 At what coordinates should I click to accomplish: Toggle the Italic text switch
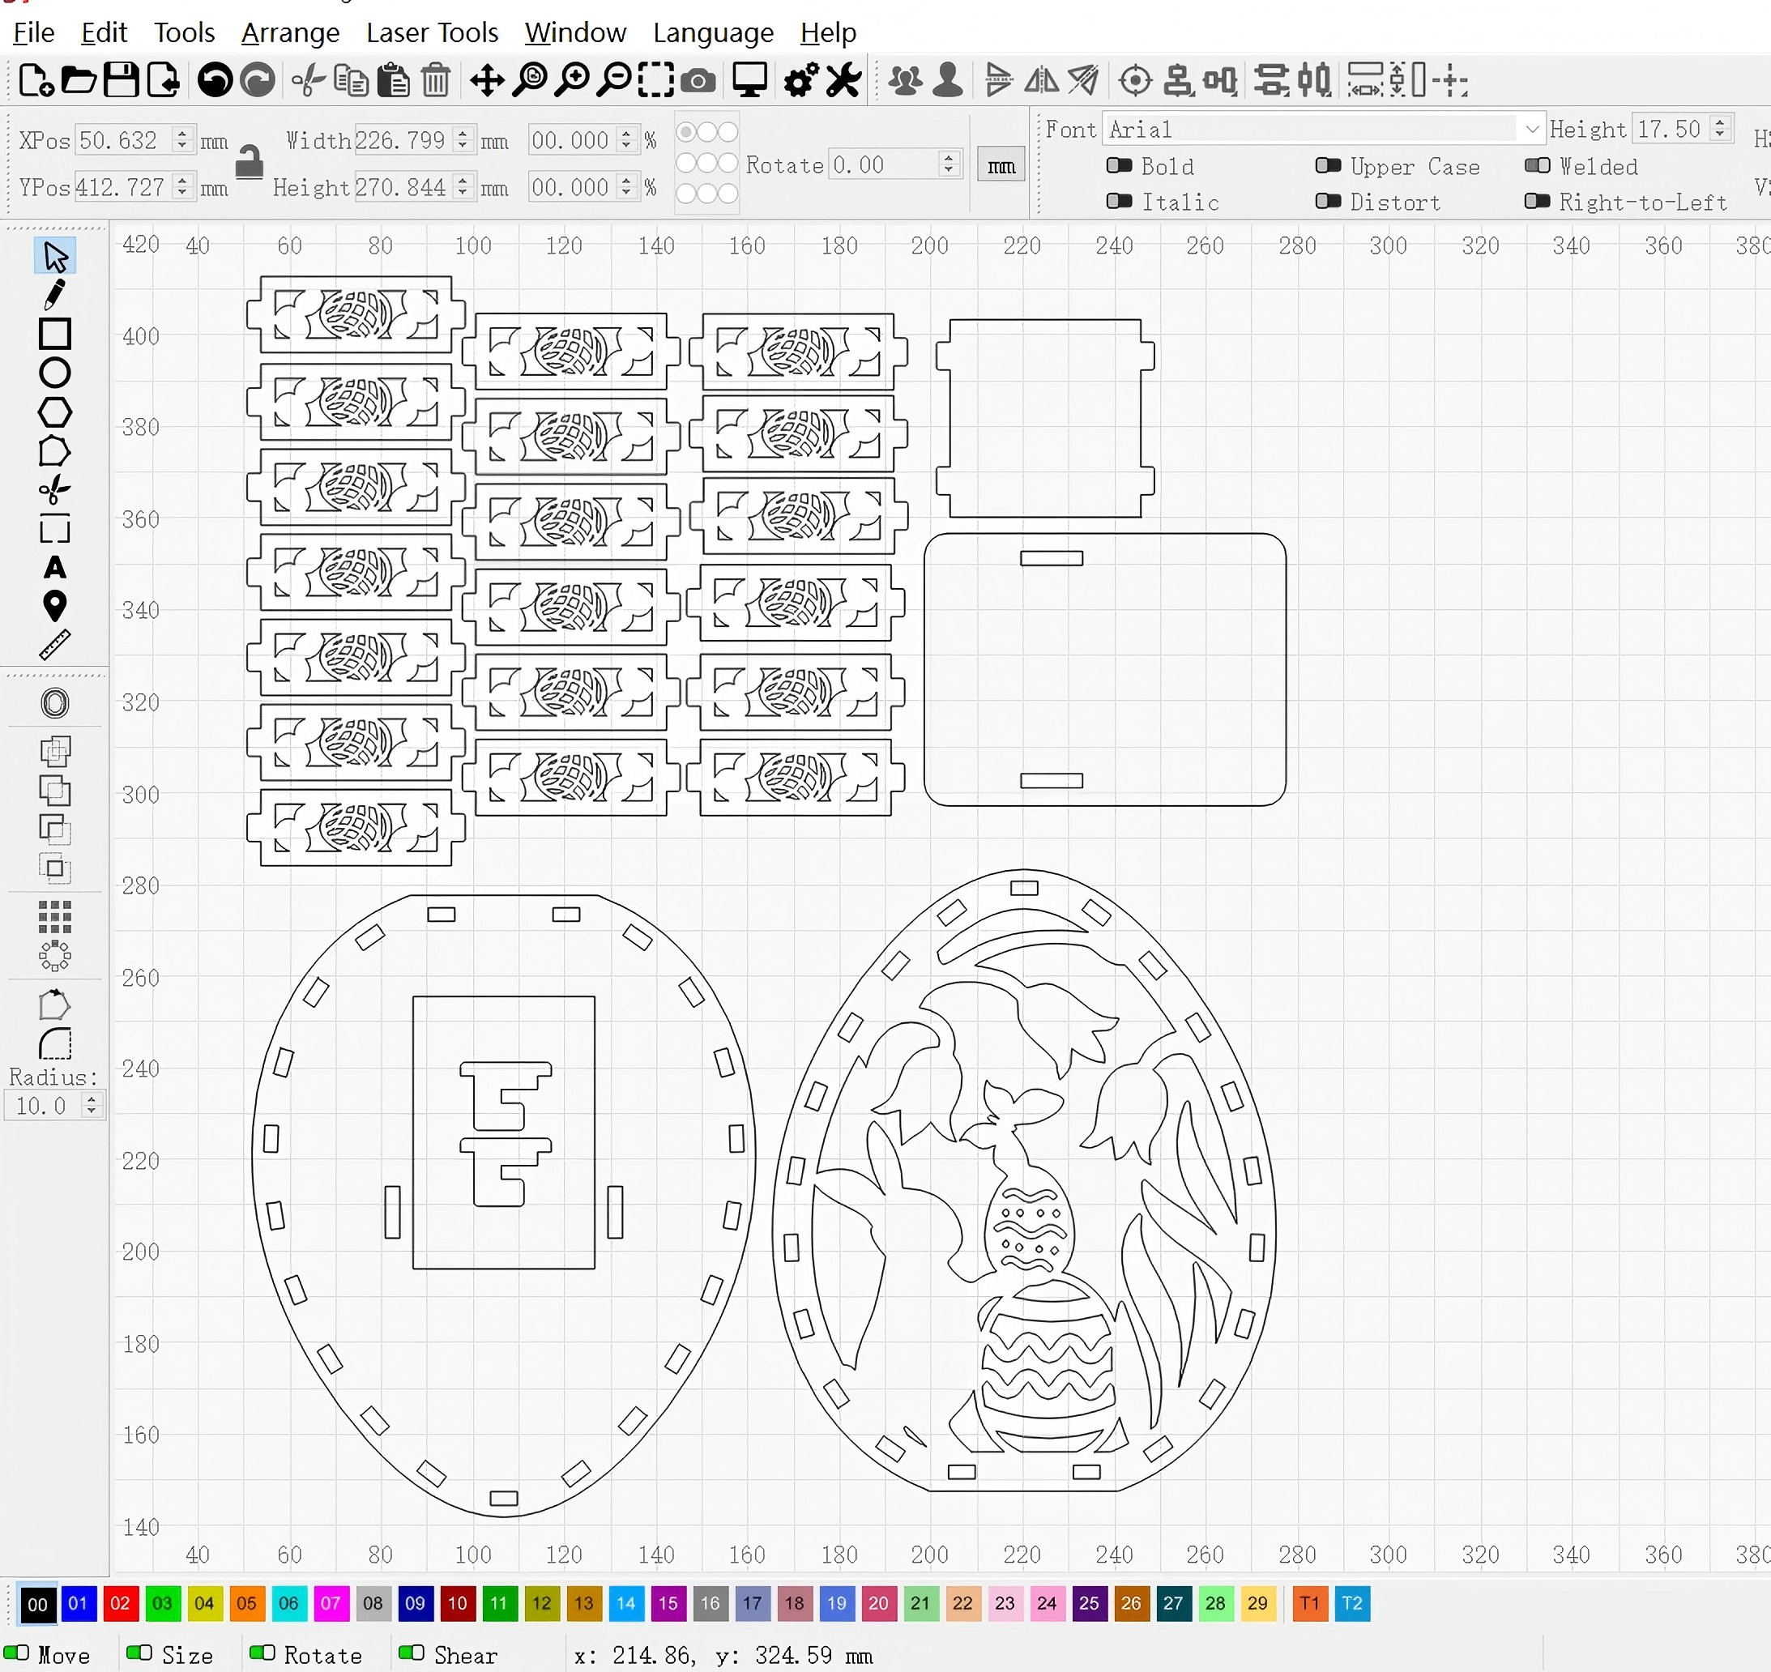coord(1120,202)
